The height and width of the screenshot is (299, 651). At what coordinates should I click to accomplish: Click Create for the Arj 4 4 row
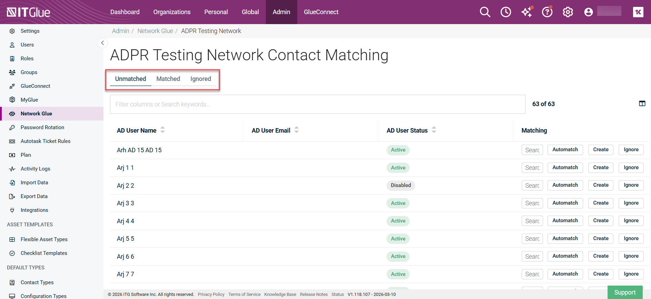pos(601,221)
